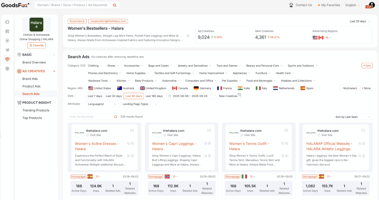Open Trending Products
This screenshot has height=200, width=379.
tap(36, 110)
